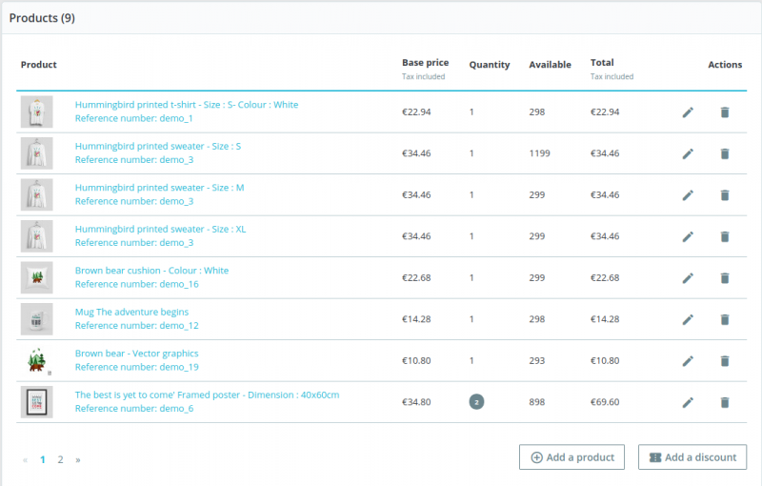
Task: Delete the Framed poster product row
Action: [x=725, y=402]
